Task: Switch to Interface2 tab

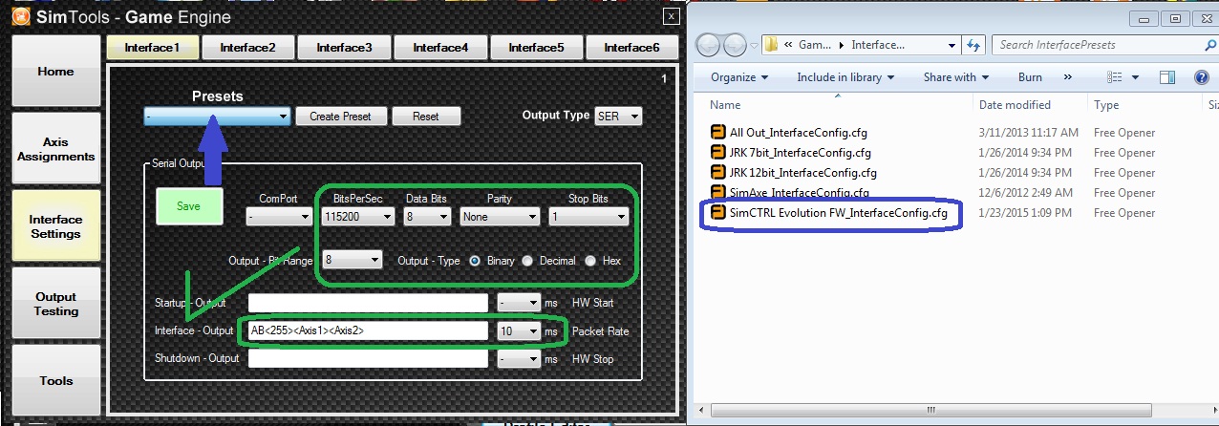Action: pyautogui.click(x=248, y=47)
